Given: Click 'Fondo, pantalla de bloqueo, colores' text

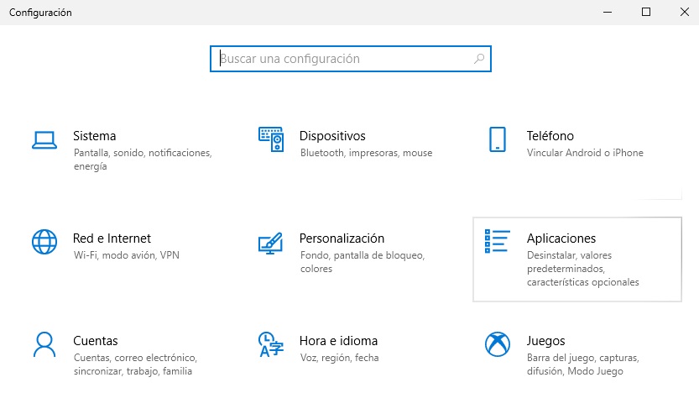Looking at the screenshot, I should tap(363, 262).
